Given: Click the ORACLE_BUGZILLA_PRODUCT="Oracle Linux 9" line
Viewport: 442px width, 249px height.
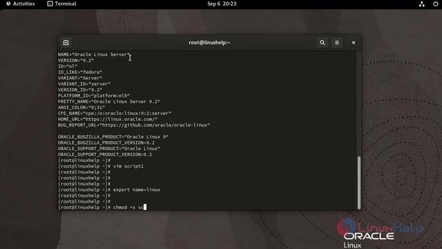Looking at the screenshot, I should [x=113, y=137].
